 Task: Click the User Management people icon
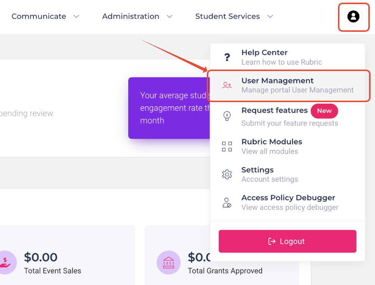pos(227,85)
